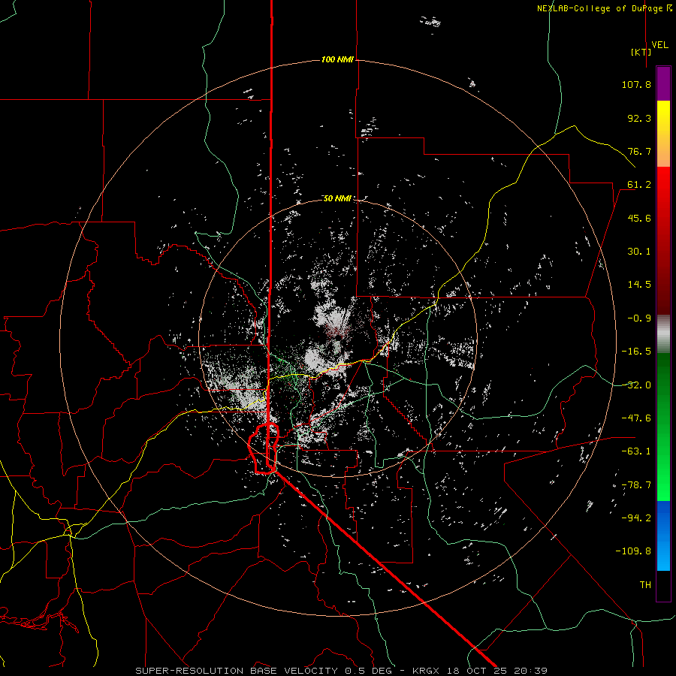676x676 pixels.
Task: Select the 61.2 scale value
Action: pyautogui.click(x=639, y=185)
